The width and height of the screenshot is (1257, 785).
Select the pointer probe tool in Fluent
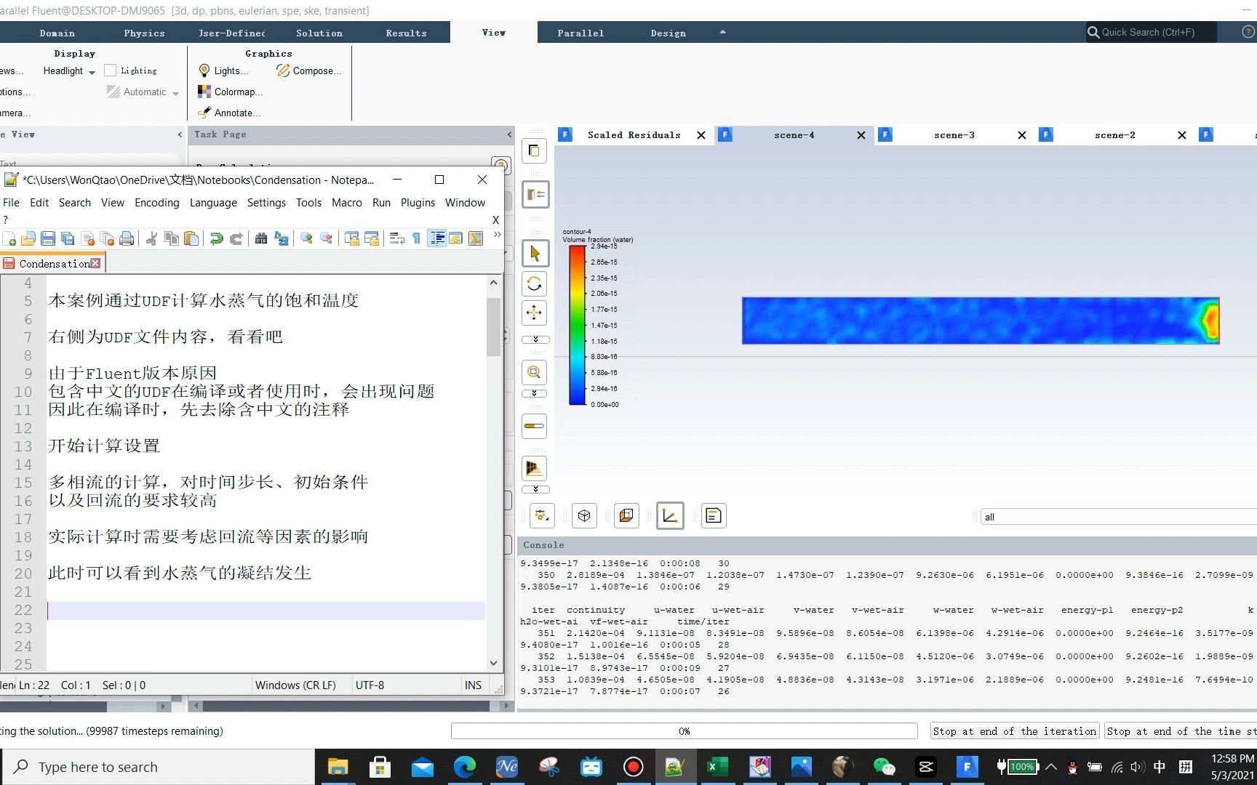[x=535, y=253]
